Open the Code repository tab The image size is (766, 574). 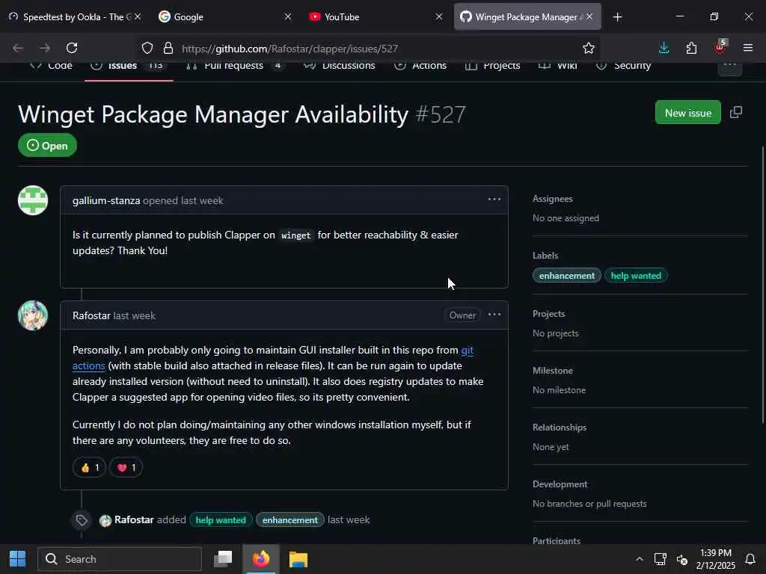click(51, 66)
